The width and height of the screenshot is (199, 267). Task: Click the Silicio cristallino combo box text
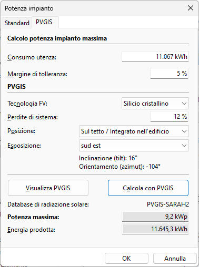pos(146,104)
